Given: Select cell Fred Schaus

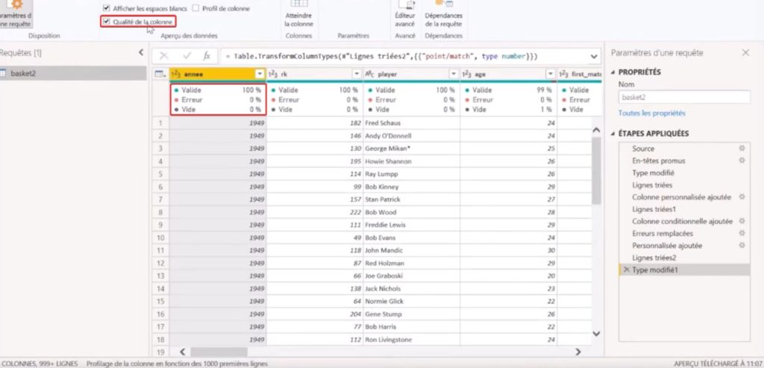Looking at the screenshot, I should pyautogui.click(x=411, y=123).
